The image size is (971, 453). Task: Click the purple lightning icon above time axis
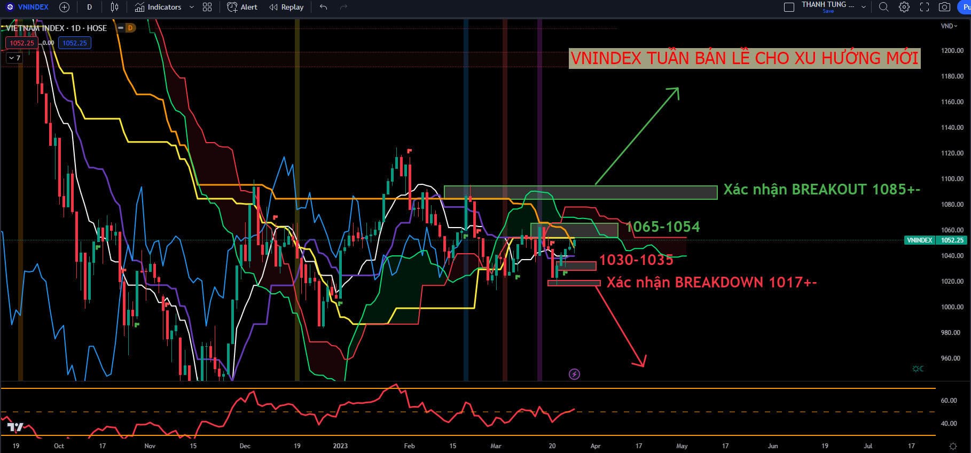pos(574,374)
